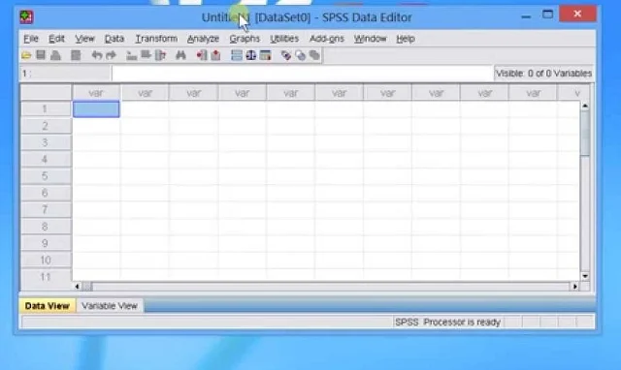Print using the toolbar printer icon
The image size is (621, 370).
pyautogui.click(x=56, y=55)
